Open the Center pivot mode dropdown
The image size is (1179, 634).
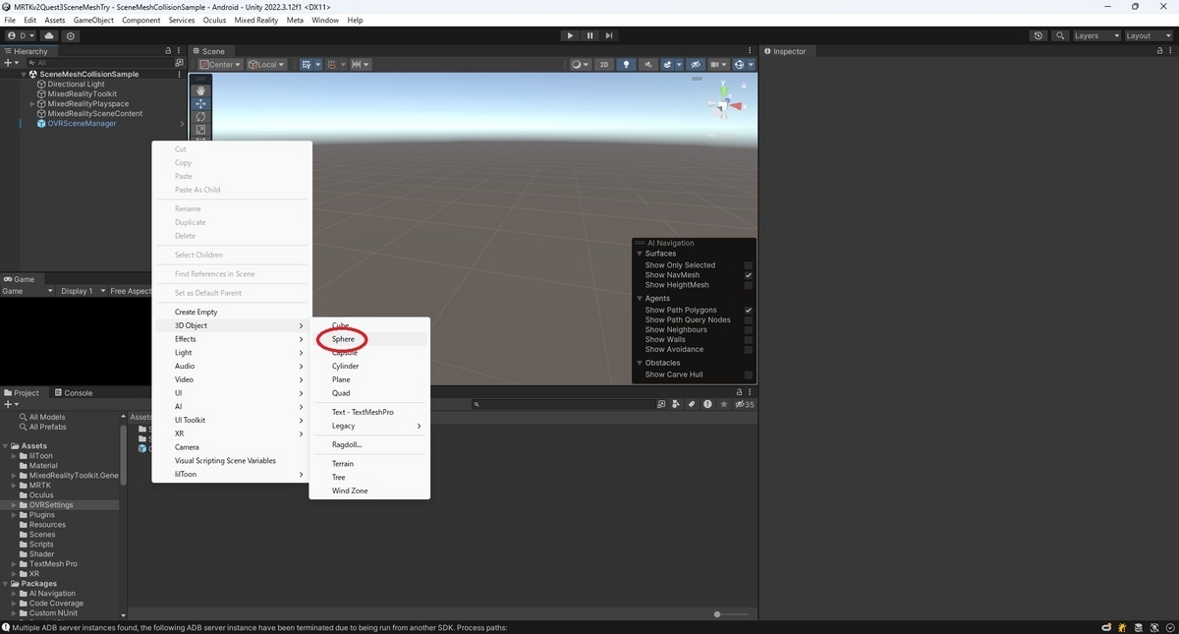[221, 65]
